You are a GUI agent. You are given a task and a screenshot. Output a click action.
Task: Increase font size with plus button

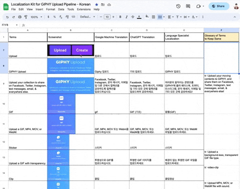pyautogui.click(x=113, y=17)
